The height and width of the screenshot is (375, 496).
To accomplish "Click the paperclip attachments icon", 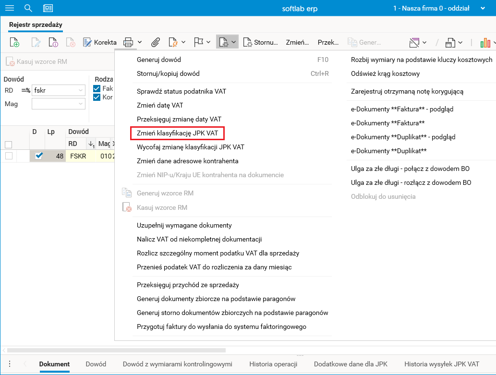I will (155, 42).
